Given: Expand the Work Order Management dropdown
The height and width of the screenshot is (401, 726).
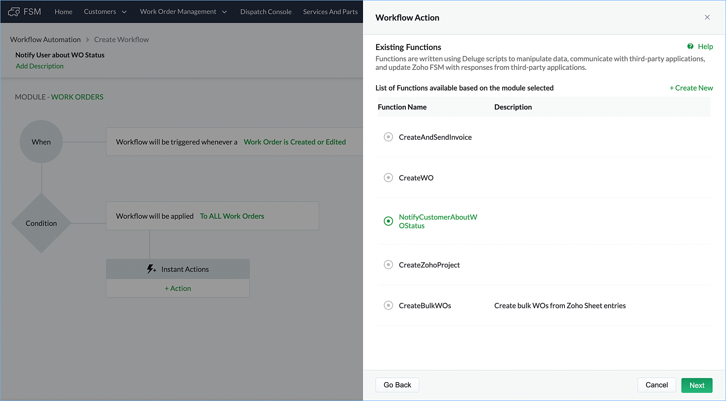Looking at the screenshot, I should pos(183,12).
